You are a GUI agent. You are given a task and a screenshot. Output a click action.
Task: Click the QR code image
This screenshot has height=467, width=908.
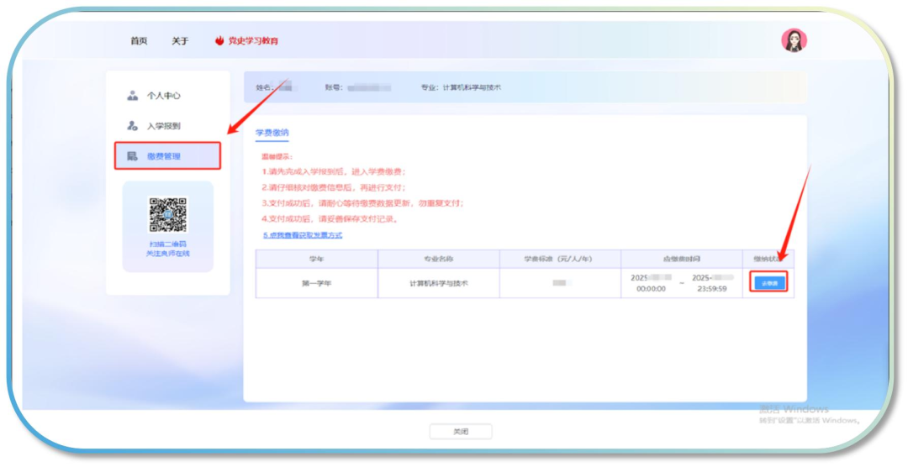pos(168,215)
